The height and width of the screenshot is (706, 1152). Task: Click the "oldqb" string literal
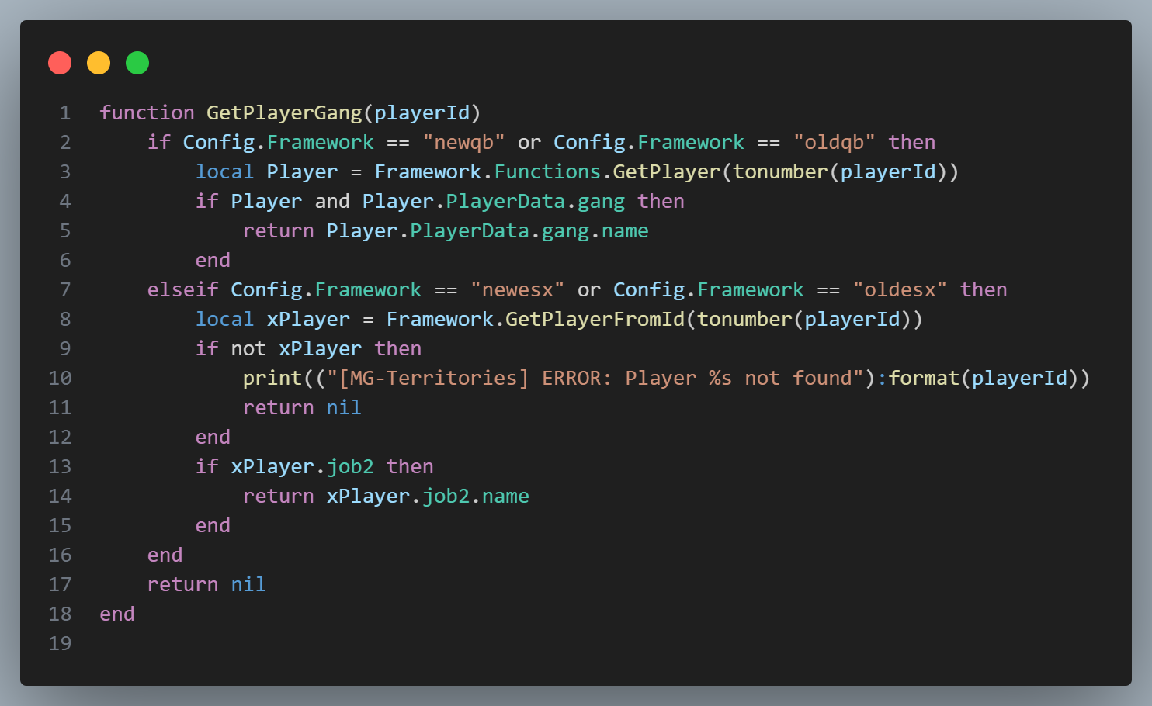click(x=834, y=143)
